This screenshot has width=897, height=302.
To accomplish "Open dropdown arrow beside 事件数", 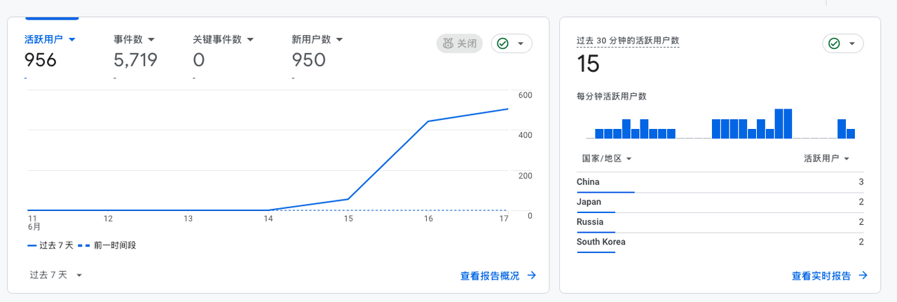I will [x=151, y=39].
